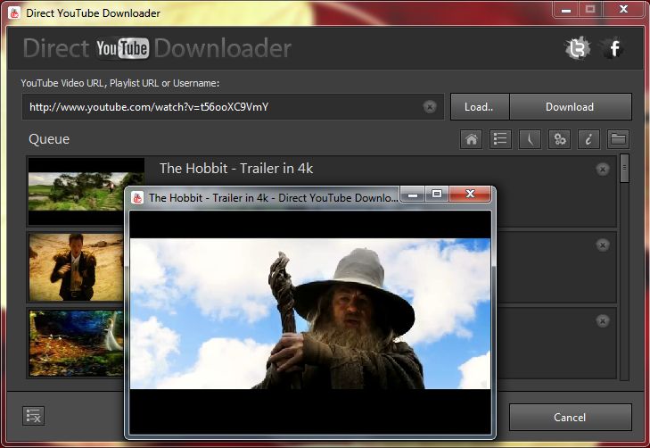Image resolution: width=650 pixels, height=448 pixels.
Task: Remove The Hobbit trailer from queue
Action: (x=603, y=169)
